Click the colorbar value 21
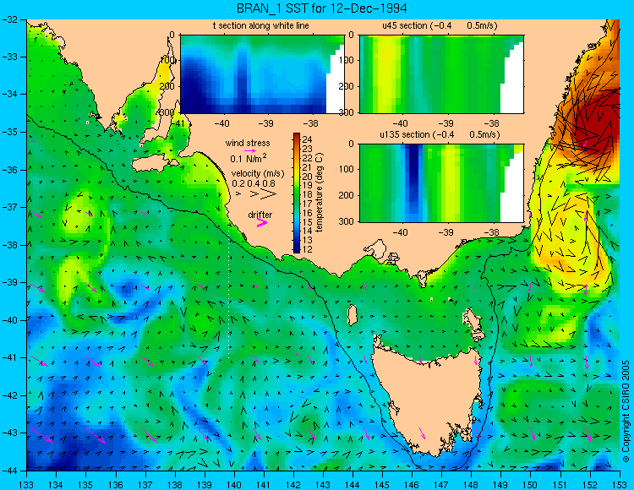 308,167
